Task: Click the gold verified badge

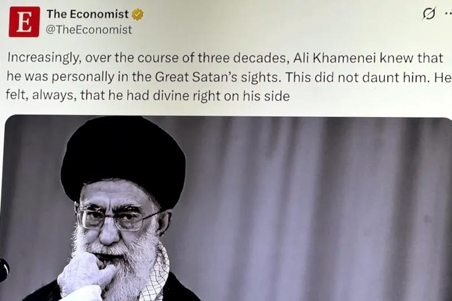Action: (x=138, y=15)
